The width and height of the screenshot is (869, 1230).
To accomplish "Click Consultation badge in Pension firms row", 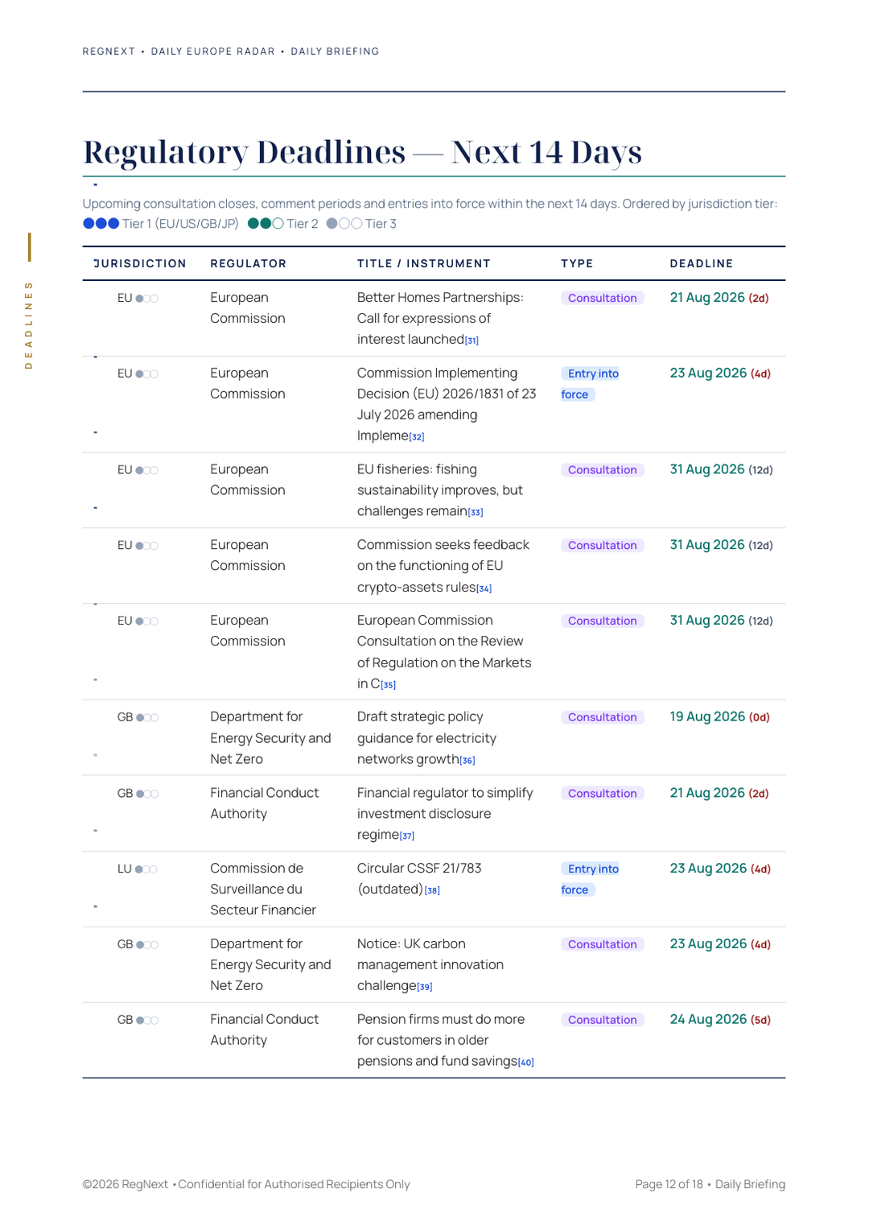I will [603, 1020].
